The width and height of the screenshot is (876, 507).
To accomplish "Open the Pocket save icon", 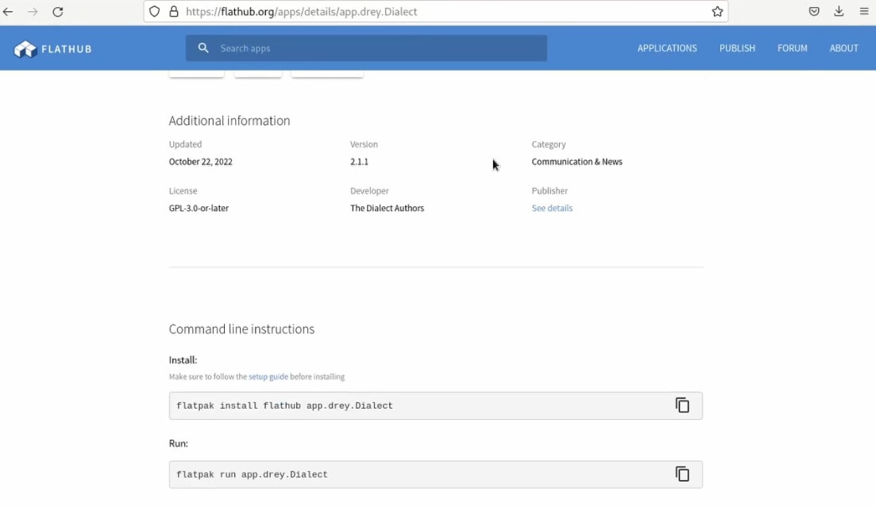I will pos(814,12).
